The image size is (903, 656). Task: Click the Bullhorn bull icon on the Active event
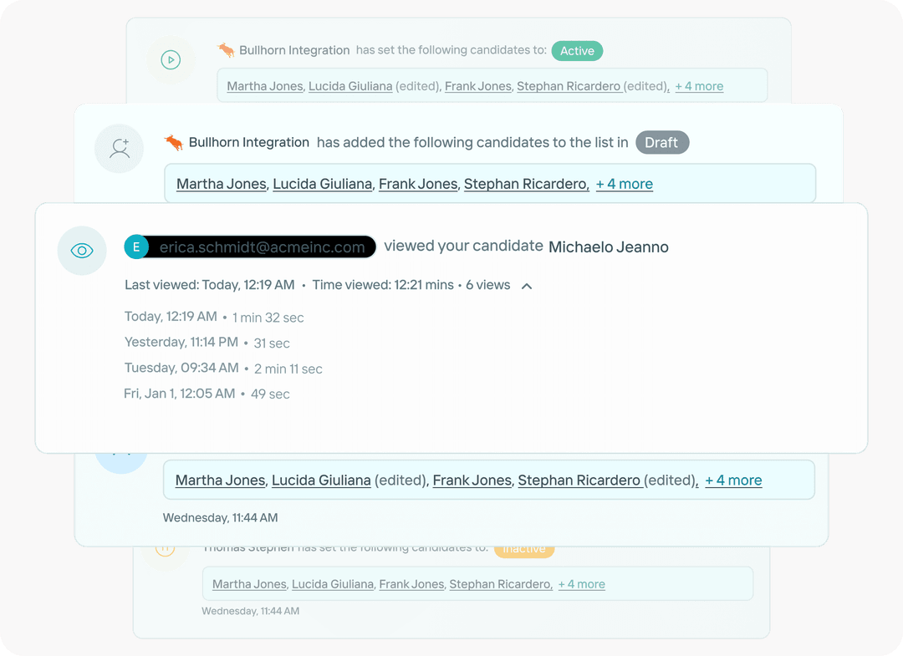tap(225, 49)
